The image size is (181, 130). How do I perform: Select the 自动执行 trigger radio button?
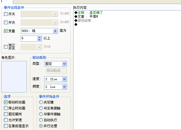41,120
